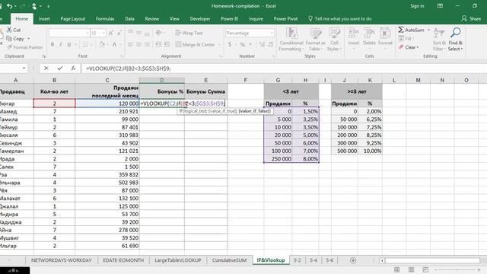
Task: Open the Power Pivot tab
Action: pos(285,18)
